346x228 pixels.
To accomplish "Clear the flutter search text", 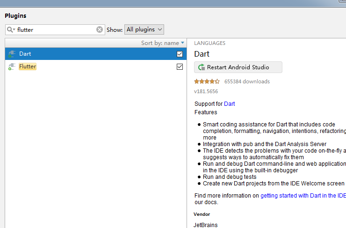I will 100,29.
